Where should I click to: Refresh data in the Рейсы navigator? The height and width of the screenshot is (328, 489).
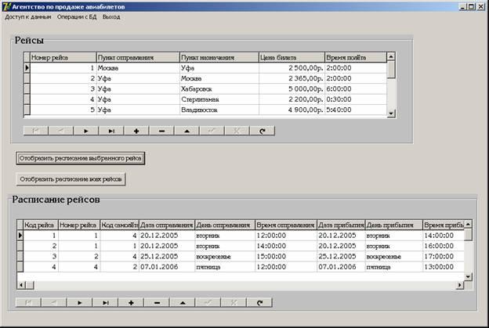click(262, 131)
